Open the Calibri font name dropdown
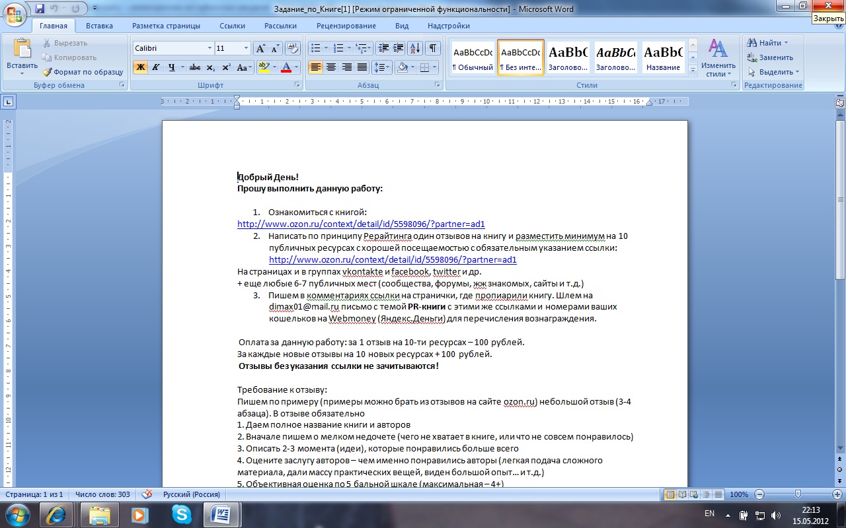846x528 pixels. 210,48
